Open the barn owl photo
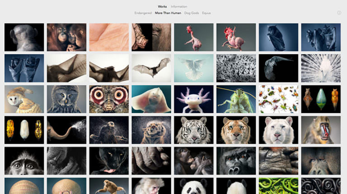Viewport: 347px width, 194px height. [24, 99]
